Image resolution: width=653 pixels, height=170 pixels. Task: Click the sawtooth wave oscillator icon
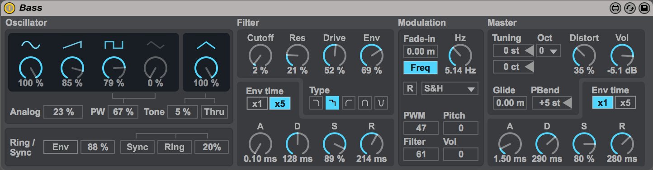72,45
